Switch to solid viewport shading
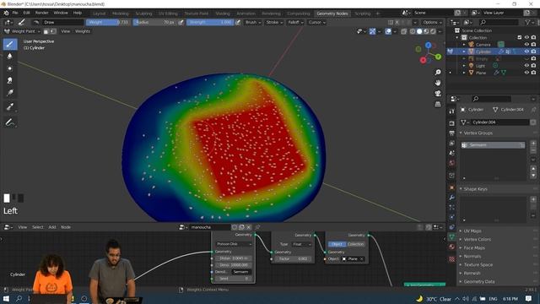540x304 pixels. pyautogui.click(x=419, y=31)
